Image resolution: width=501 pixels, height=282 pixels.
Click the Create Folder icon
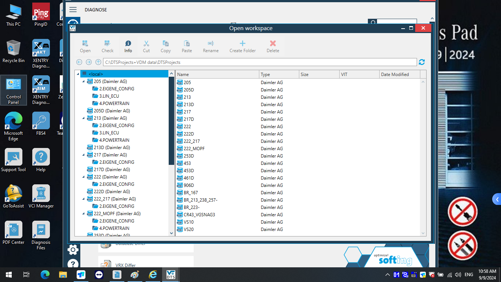242,46
